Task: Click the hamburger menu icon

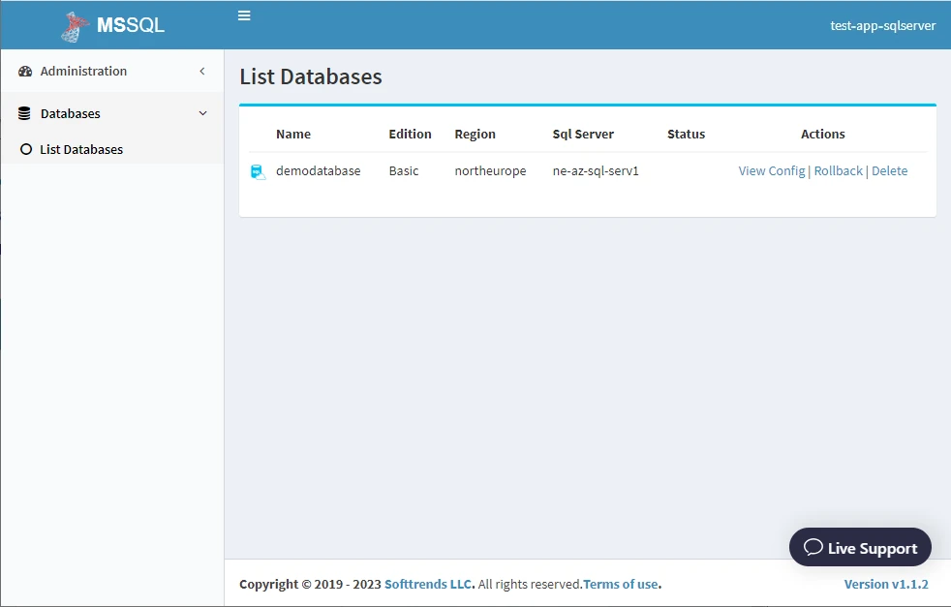Action: click(244, 15)
